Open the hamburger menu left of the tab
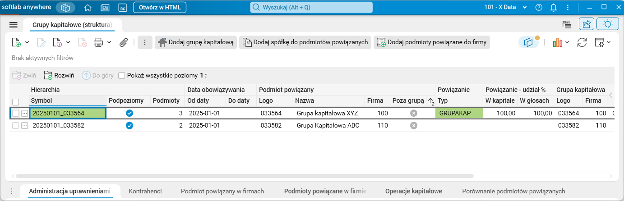This screenshot has height=201, width=624. pyautogui.click(x=13, y=25)
